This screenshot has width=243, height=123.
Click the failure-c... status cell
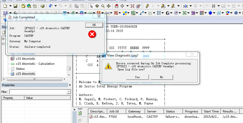tap(173, 117)
